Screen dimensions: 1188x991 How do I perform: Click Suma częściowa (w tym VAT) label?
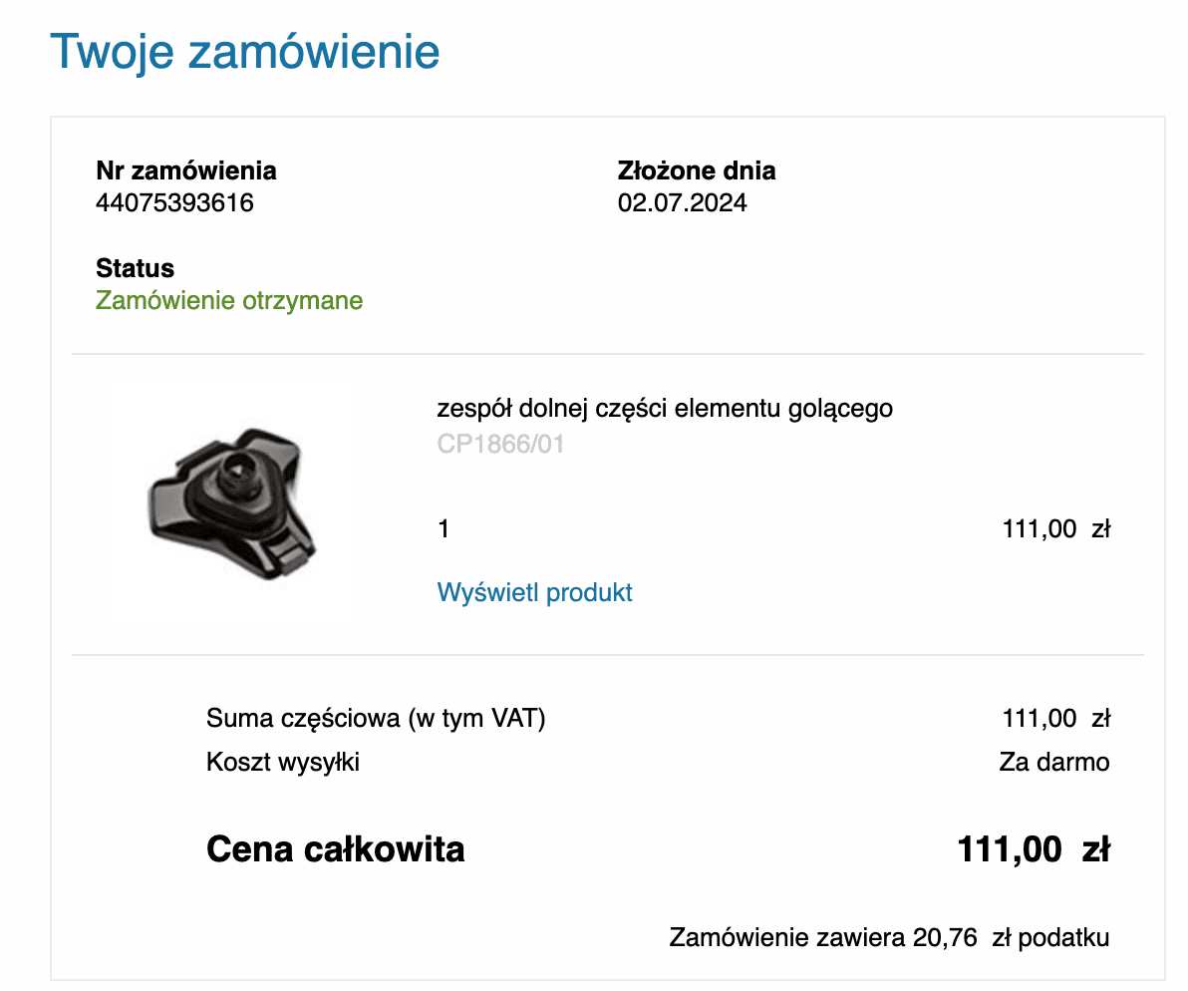pos(376,718)
